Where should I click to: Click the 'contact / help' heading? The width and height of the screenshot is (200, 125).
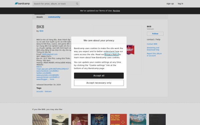point(153,39)
